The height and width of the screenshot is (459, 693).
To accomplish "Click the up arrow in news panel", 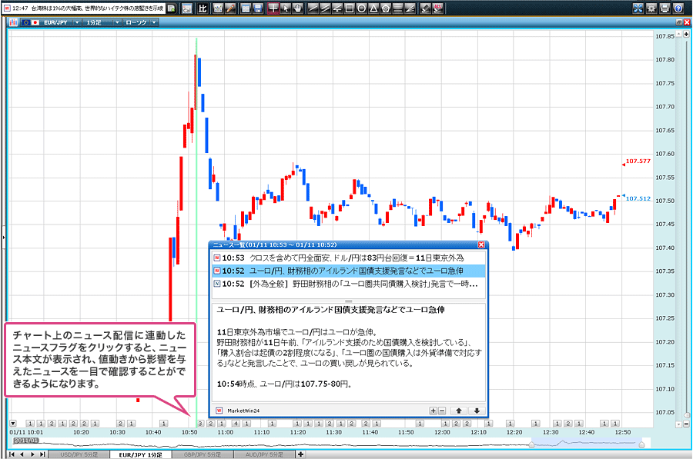I will (460, 411).
